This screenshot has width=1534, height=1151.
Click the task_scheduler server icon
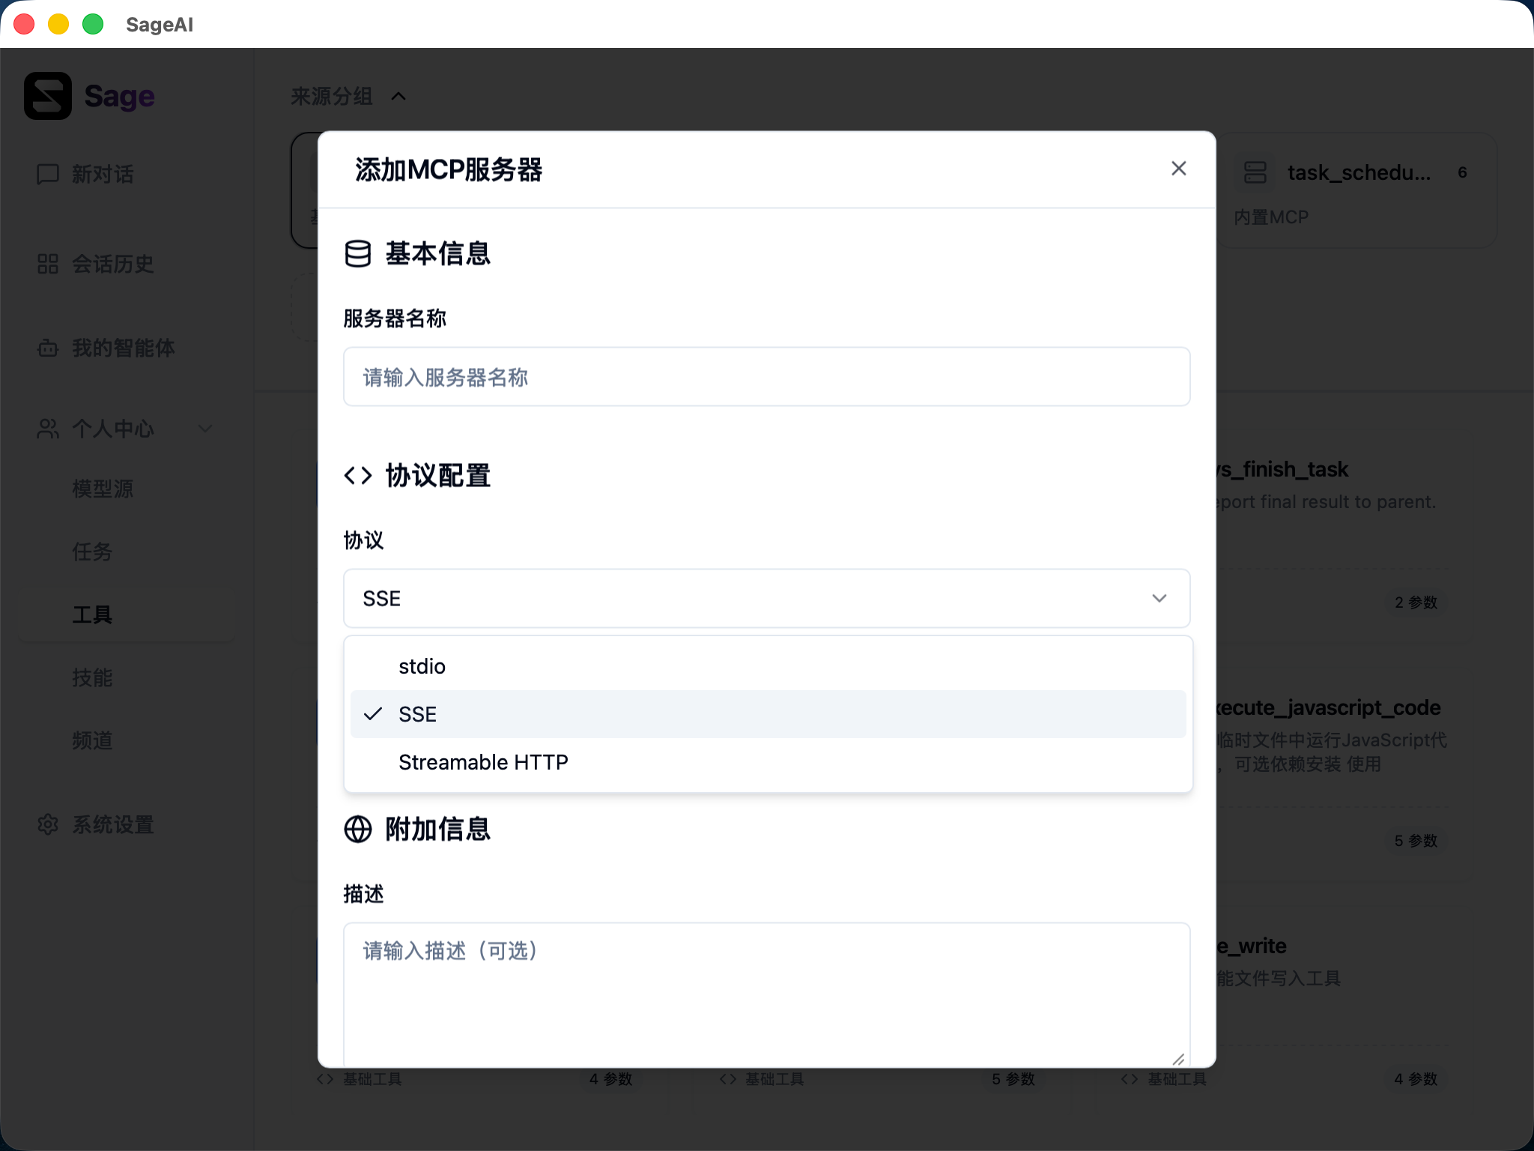tap(1255, 172)
